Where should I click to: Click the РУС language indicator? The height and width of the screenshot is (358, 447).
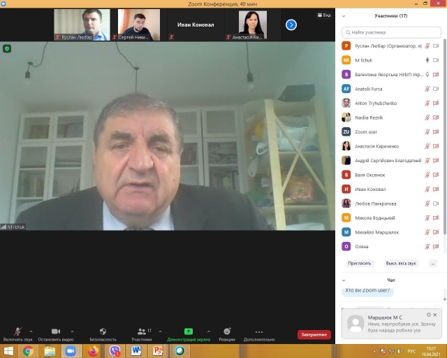[411, 351]
